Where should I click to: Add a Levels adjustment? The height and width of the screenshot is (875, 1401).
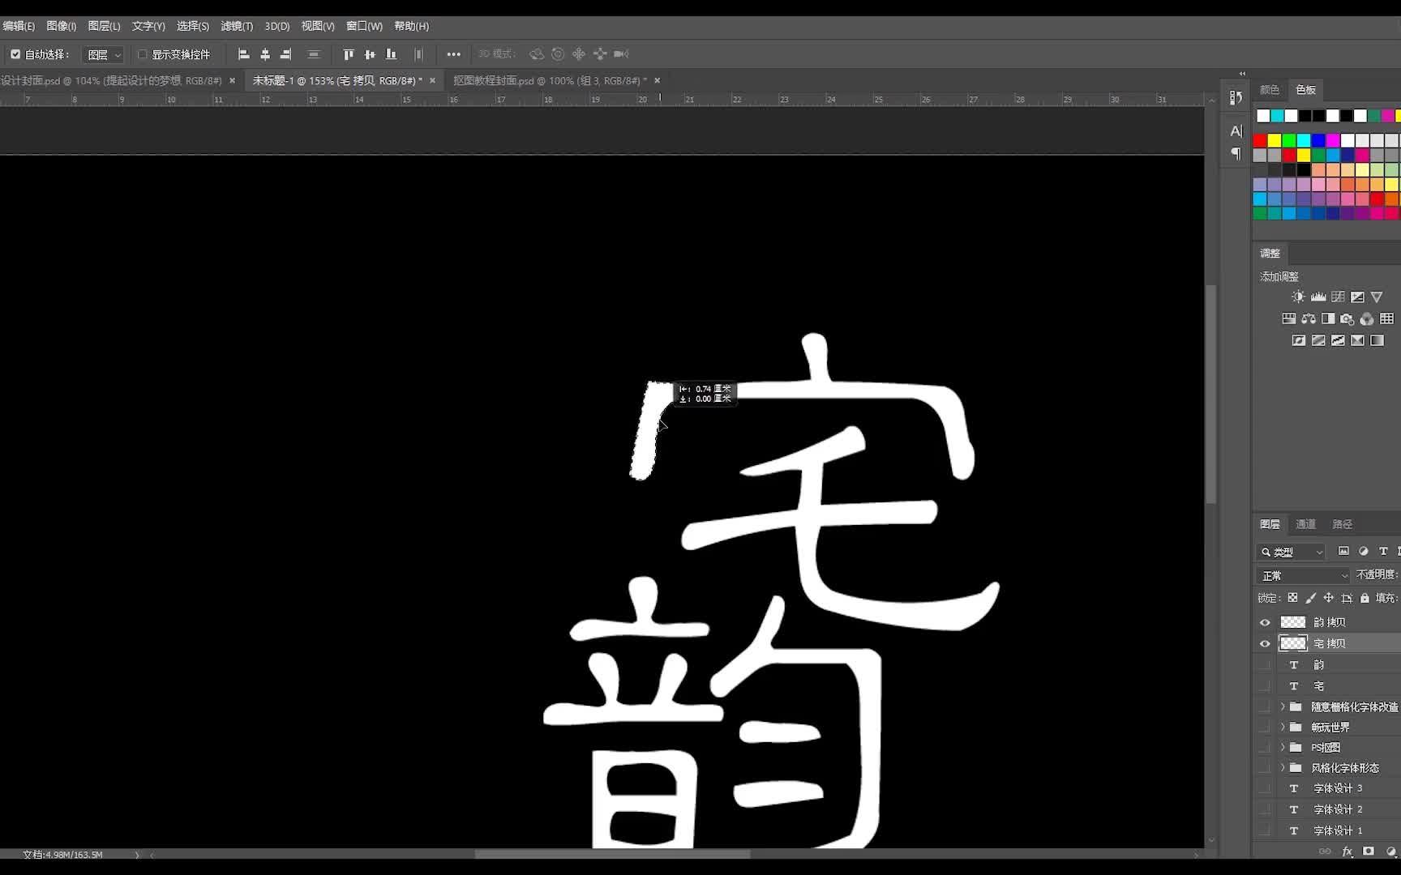(x=1318, y=297)
